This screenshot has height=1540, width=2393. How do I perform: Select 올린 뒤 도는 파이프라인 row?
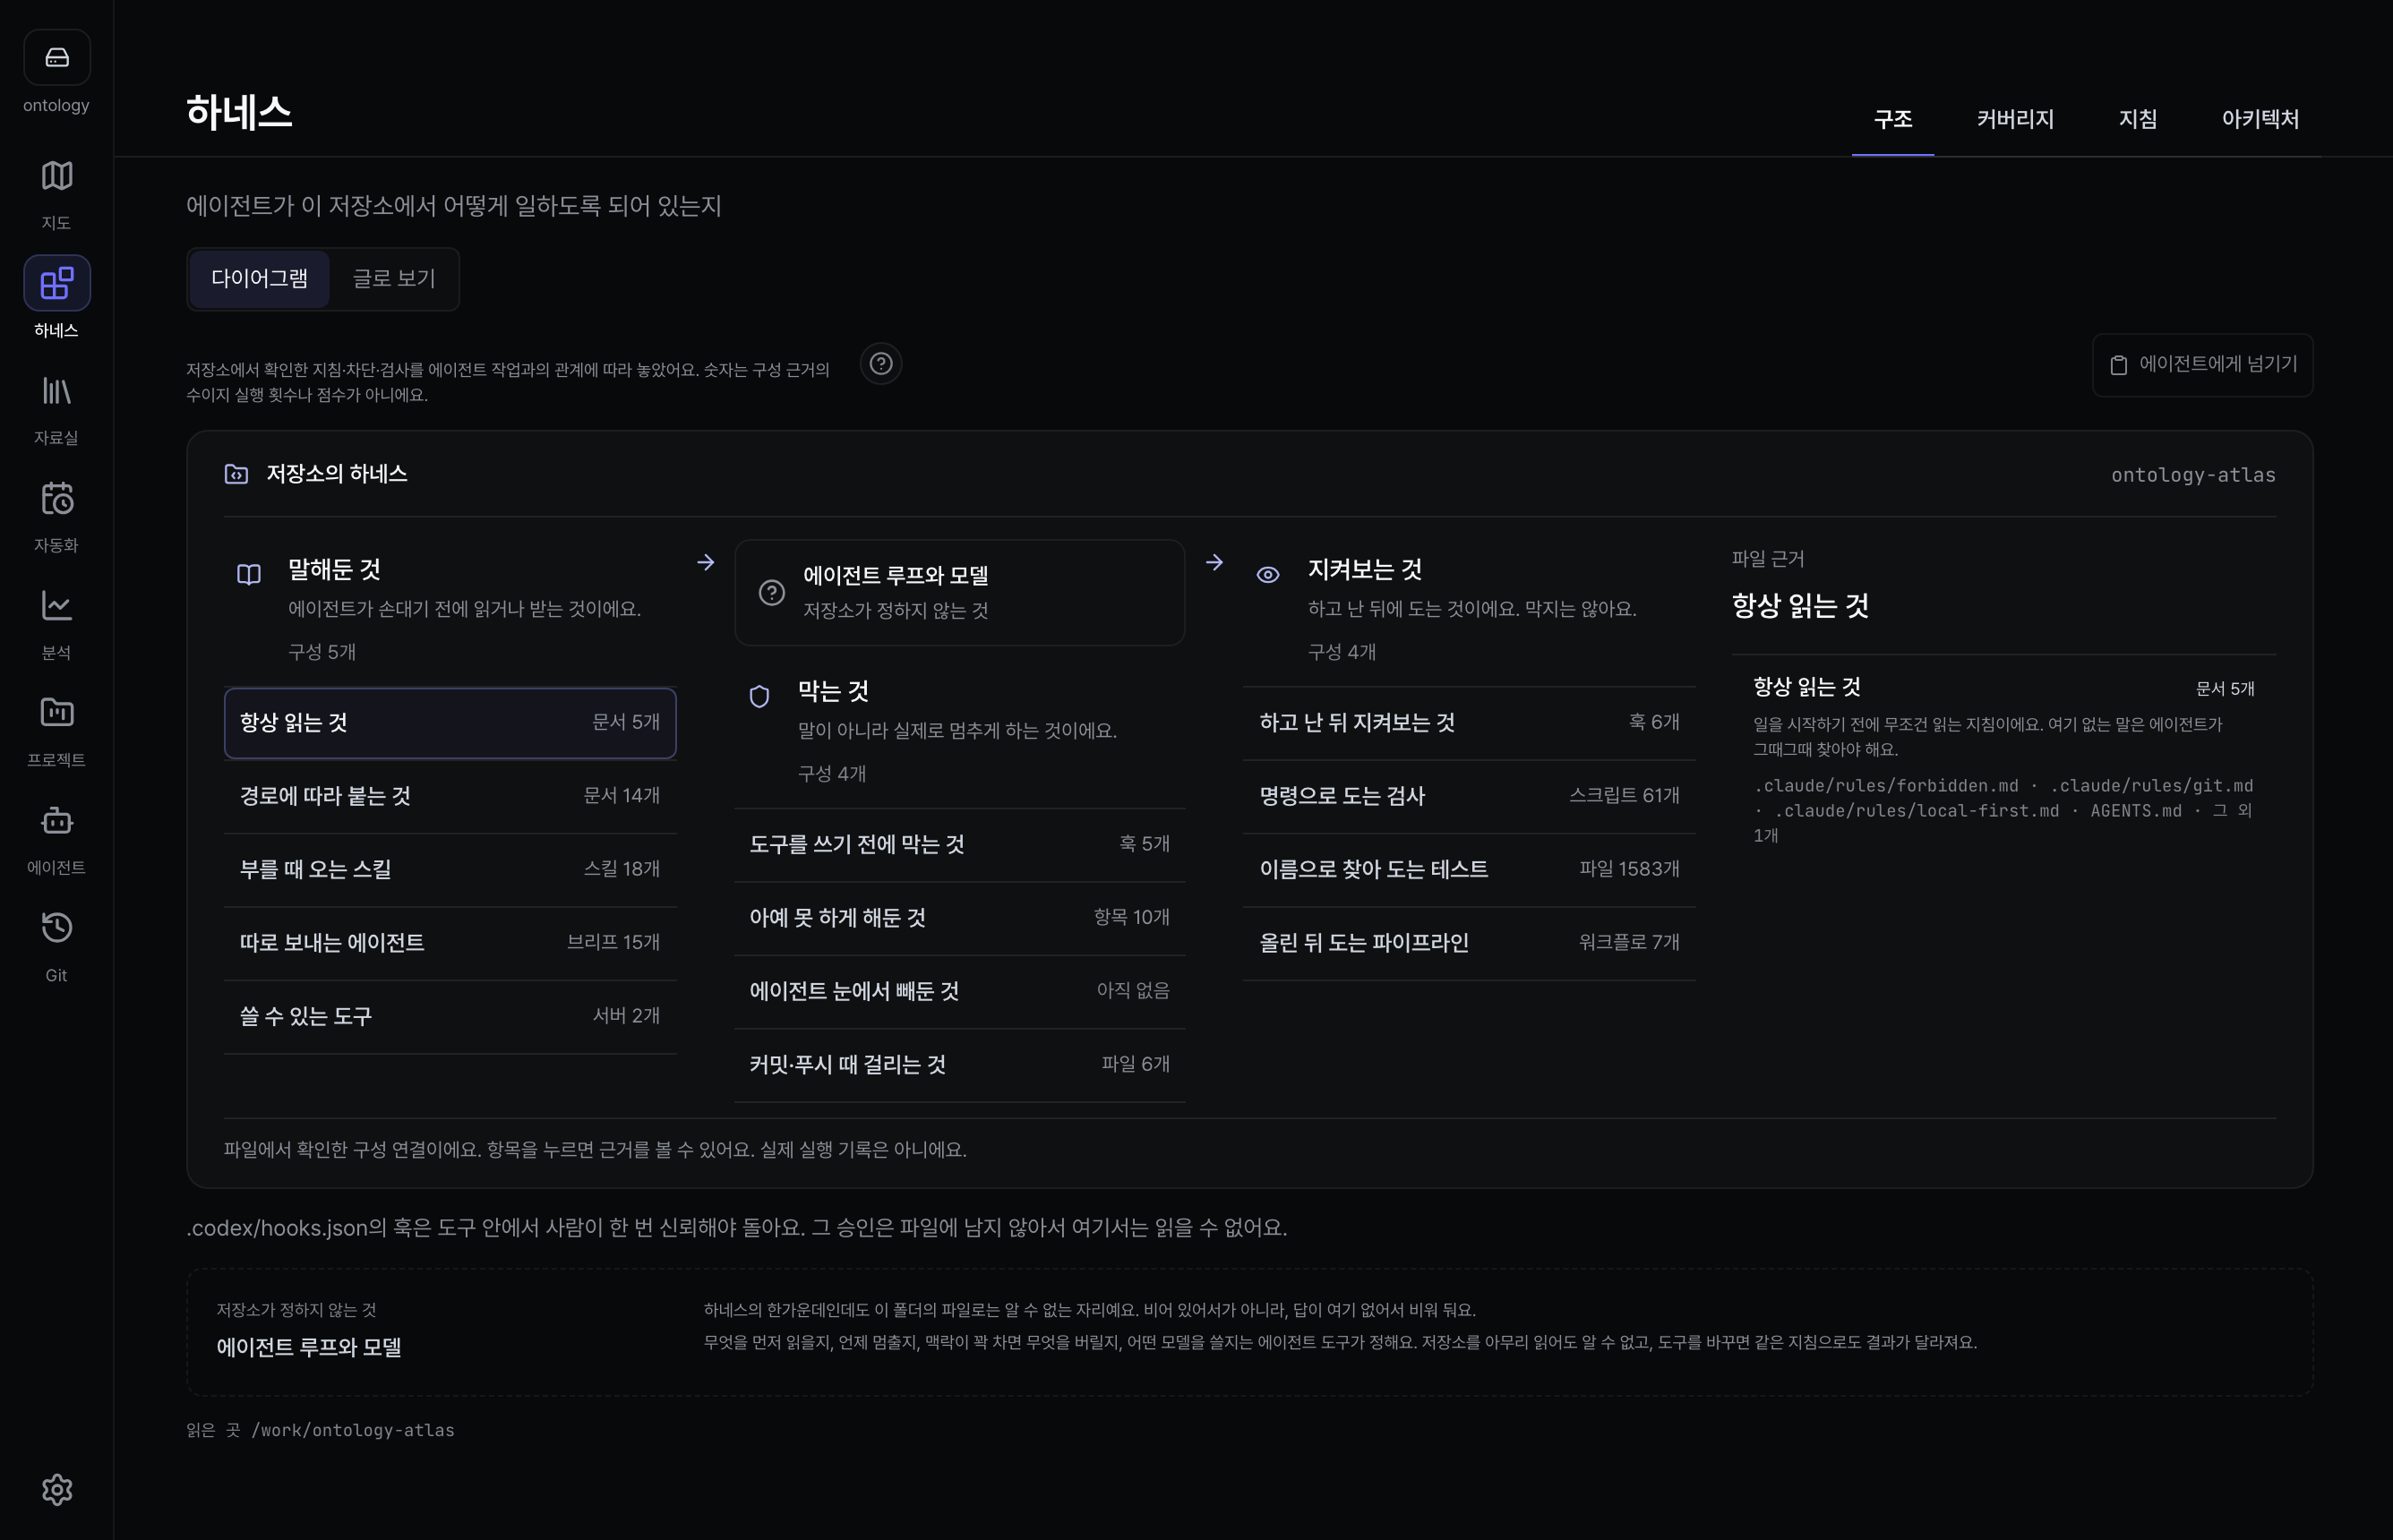[x=1469, y=943]
